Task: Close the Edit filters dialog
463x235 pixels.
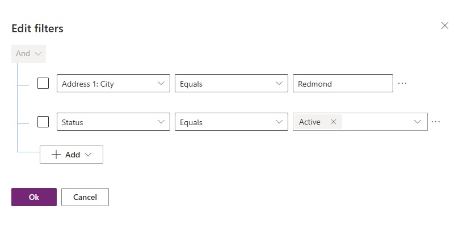Action: click(x=445, y=25)
